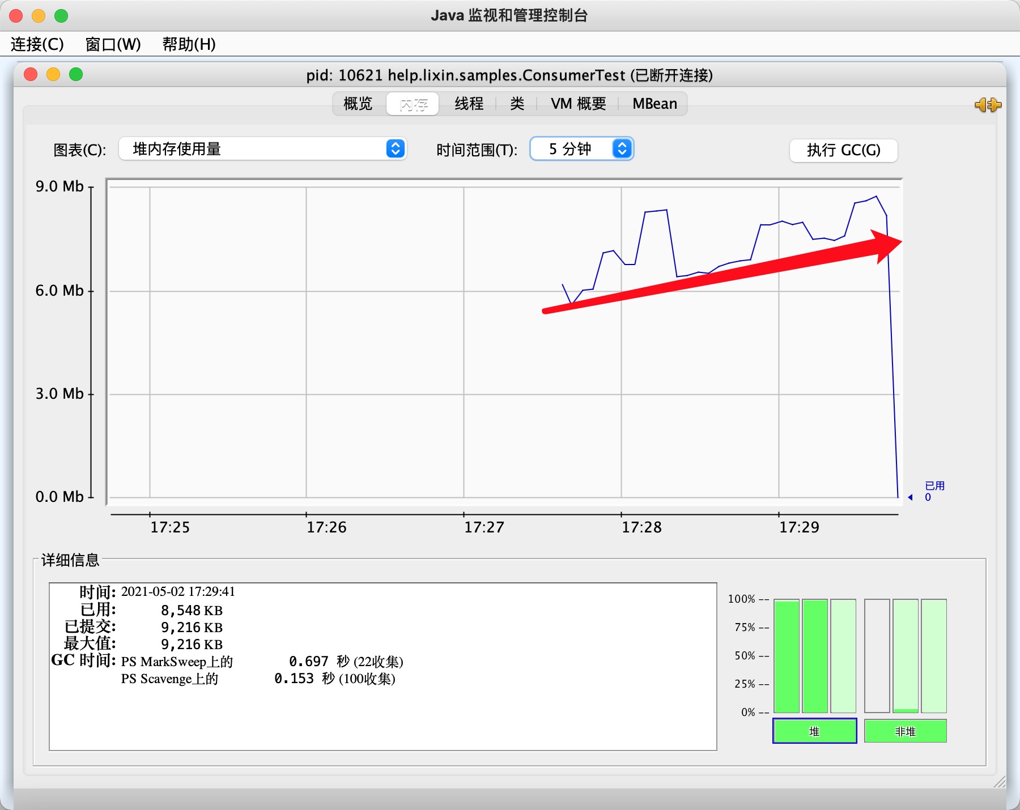Expand the 5 分钟 time range dropdown

581,149
